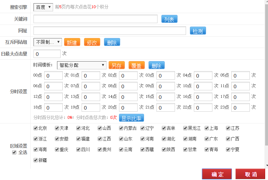Click the 网址 URL input field
268x180 pixels.
pos(109,31)
